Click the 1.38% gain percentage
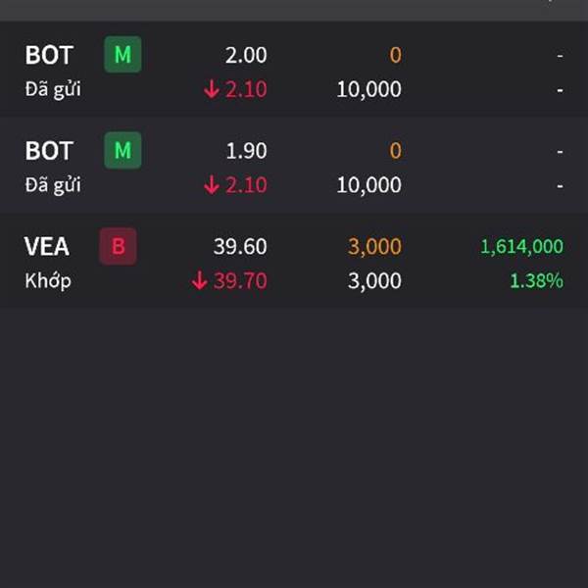 click(536, 281)
